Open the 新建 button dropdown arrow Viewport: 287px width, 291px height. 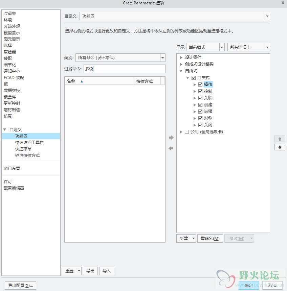click(193, 238)
